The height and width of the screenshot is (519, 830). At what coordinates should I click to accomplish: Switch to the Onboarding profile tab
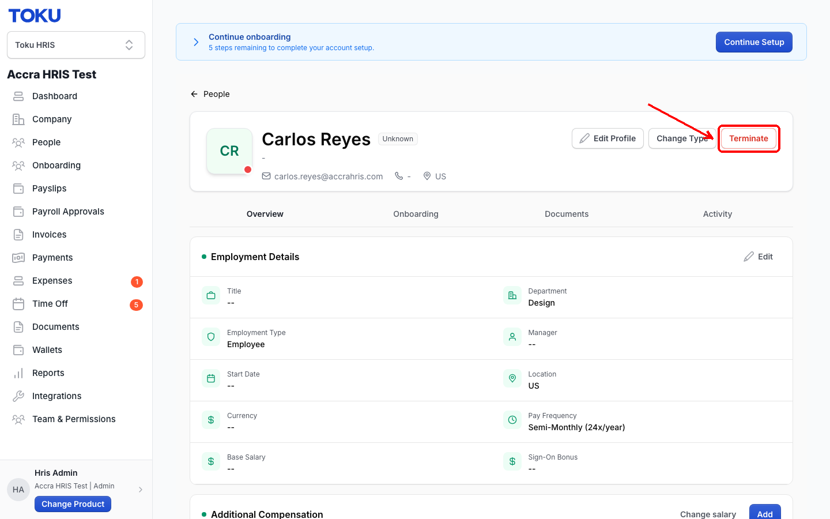point(416,214)
